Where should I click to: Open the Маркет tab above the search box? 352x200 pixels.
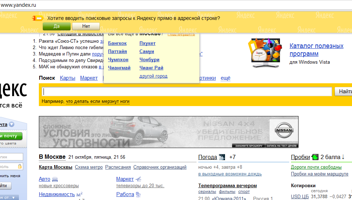coord(89,78)
